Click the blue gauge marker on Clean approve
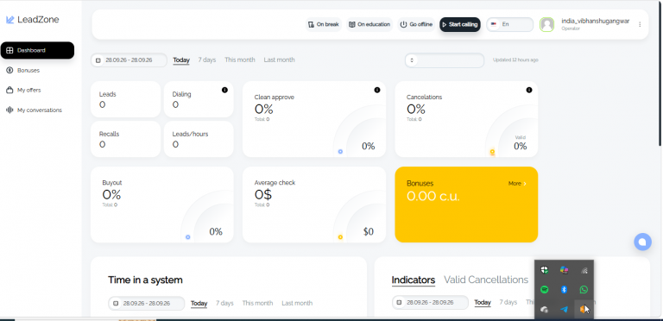This screenshot has height=321, width=663. tap(340, 152)
